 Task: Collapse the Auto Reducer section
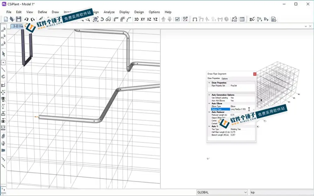click(x=209, y=112)
